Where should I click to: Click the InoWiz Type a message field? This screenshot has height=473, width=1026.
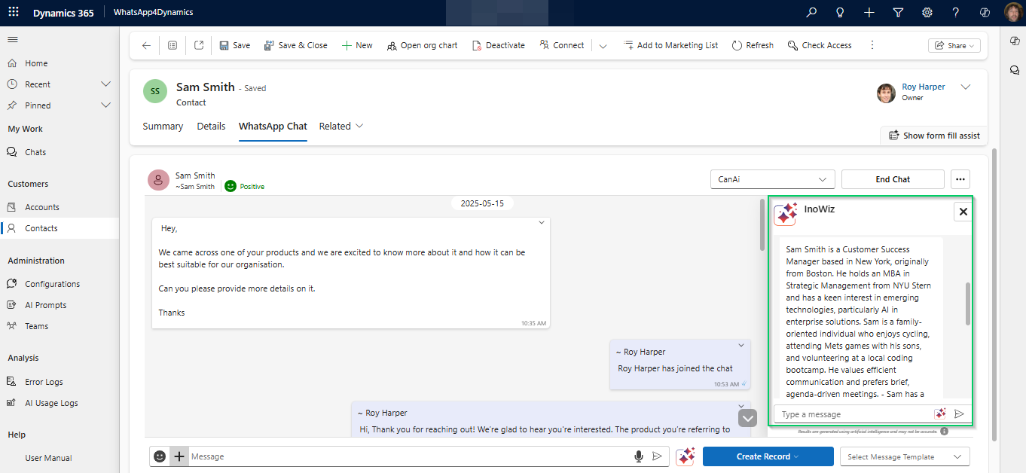click(x=855, y=414)
